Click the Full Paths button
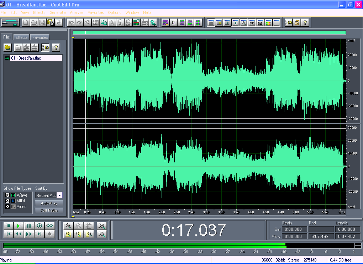This screenshot has height=264, width=363. point(49,210)
